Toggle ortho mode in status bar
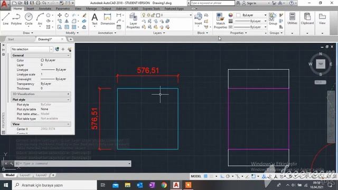338x190 pixels. [x=222, y=176]
